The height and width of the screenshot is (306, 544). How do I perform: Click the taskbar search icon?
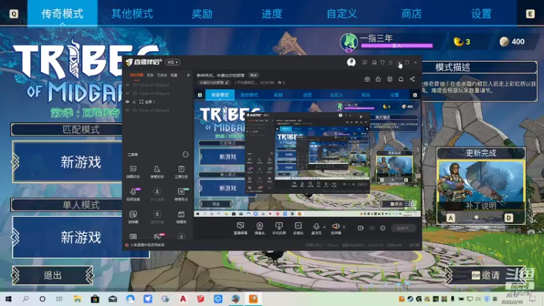pyautogui.click(x=25, y=299)
